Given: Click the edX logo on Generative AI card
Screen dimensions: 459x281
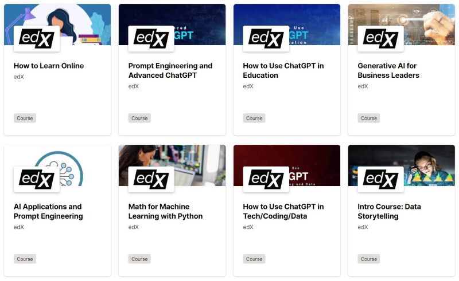Looking at the screenshot, I should click(x=380, y=38).
